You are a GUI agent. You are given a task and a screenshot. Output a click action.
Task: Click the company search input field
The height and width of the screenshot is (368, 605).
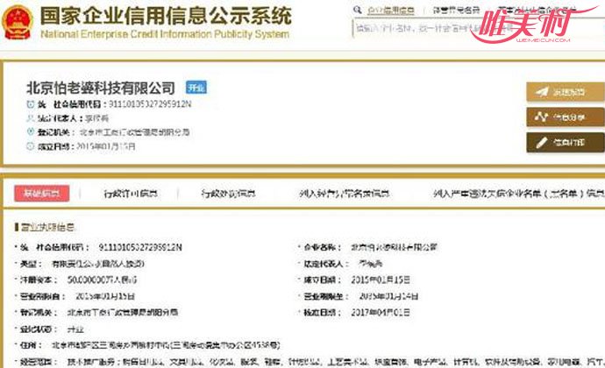point(479,29)
